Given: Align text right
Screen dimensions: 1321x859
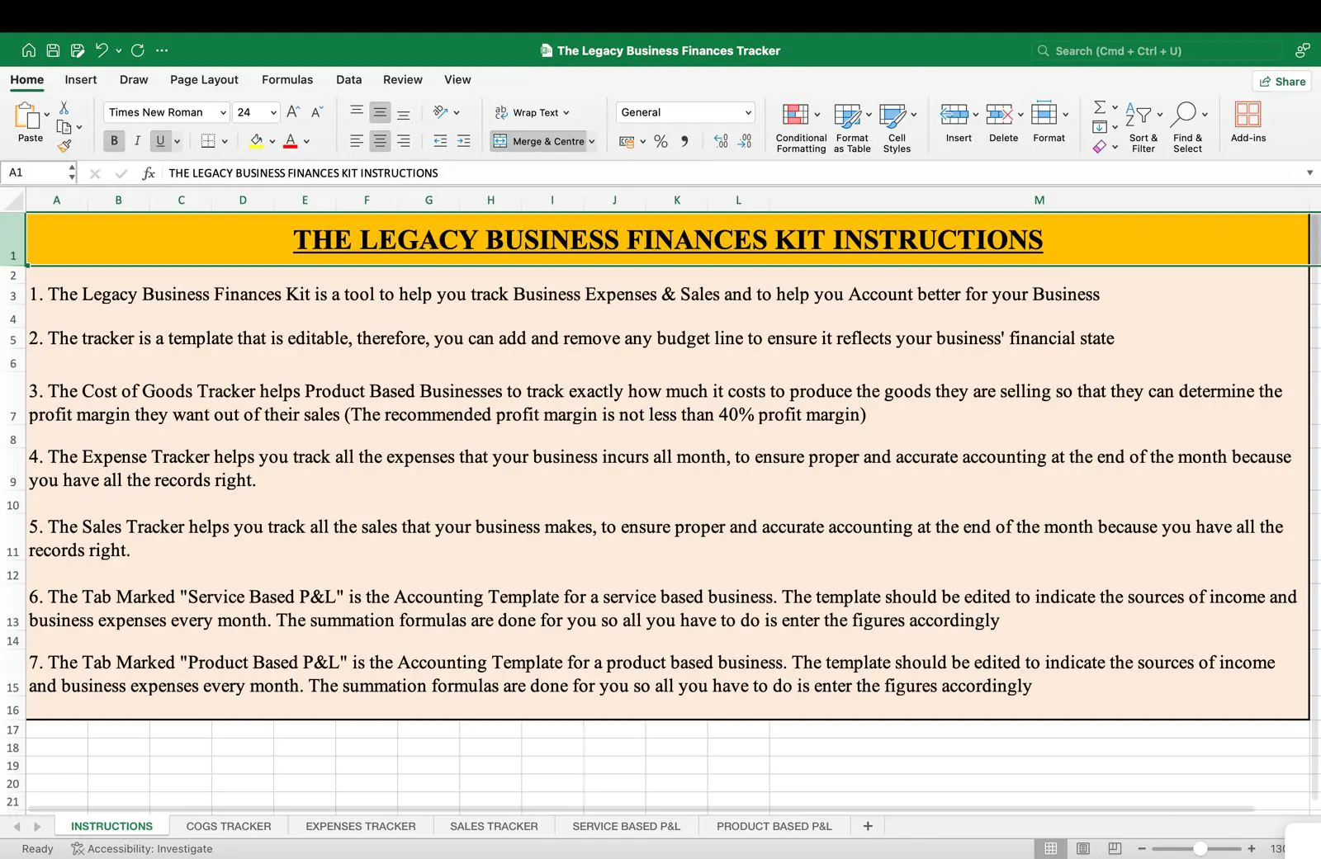Looking at the screenshot, I should point(404,141).
